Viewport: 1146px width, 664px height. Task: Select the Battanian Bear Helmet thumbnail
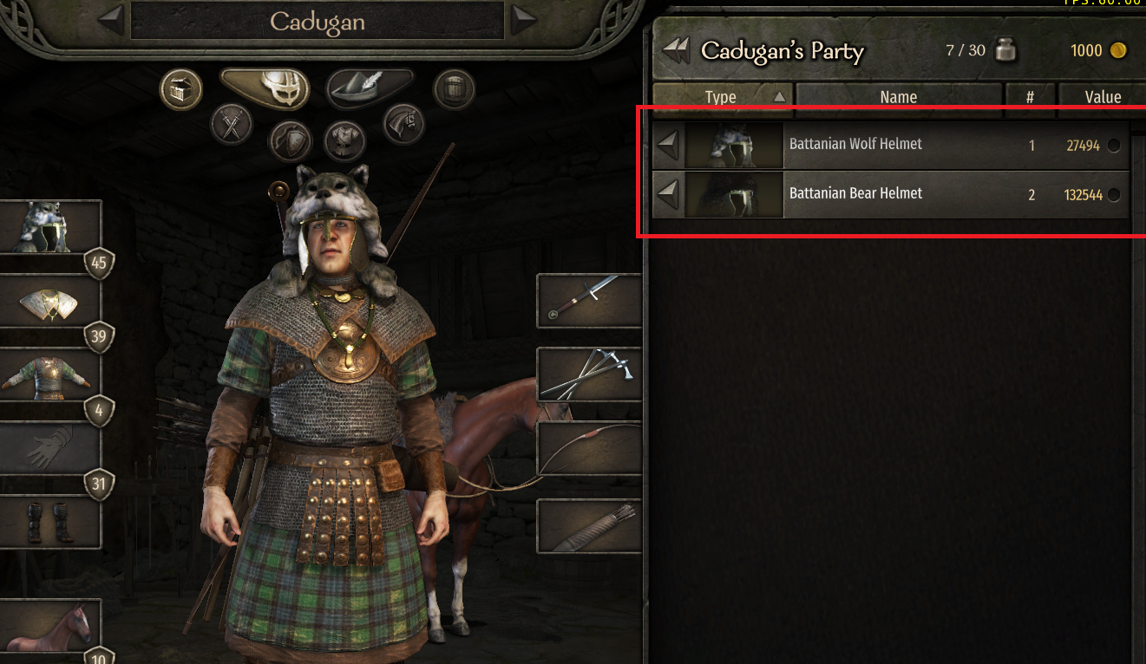point(734,195)
